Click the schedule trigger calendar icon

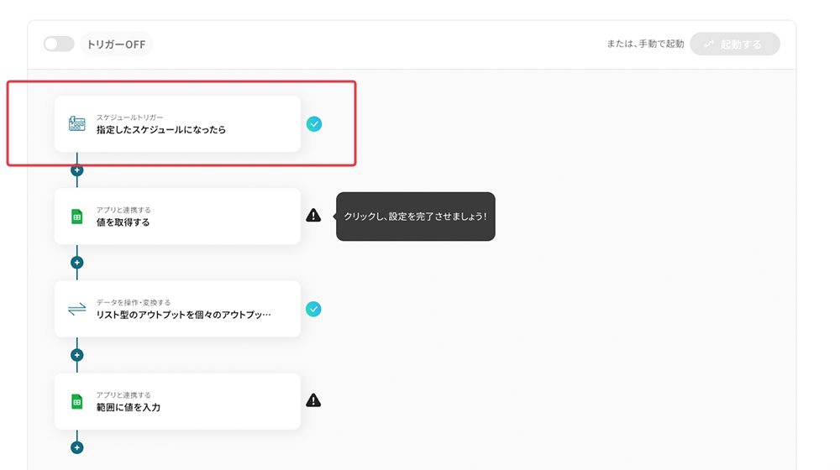77,123
